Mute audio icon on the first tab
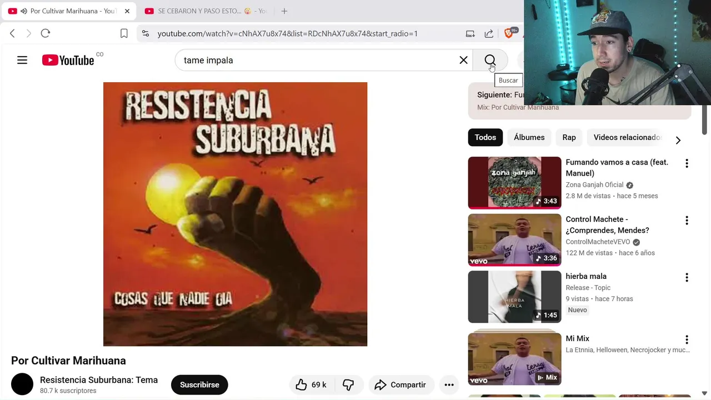The image size is (711, 400). 23,11
